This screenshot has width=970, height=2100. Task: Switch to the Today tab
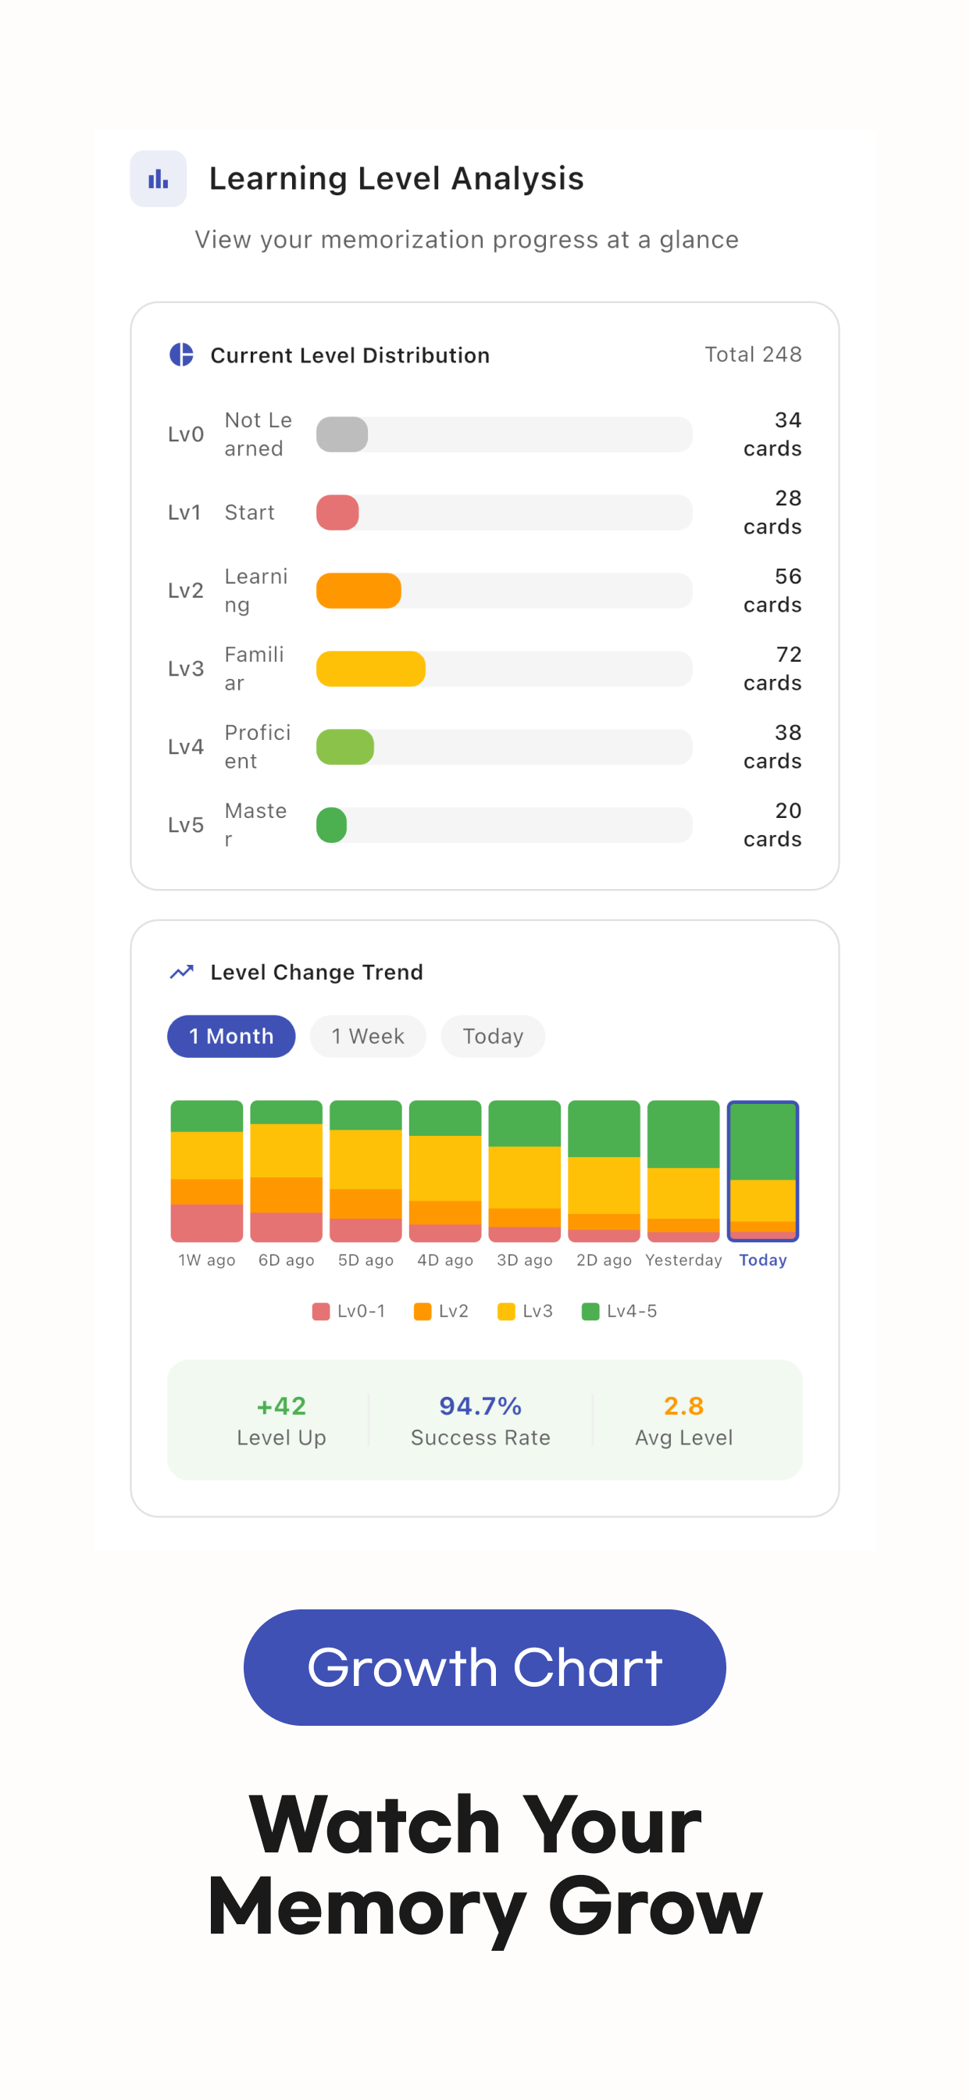[492, 1036]
